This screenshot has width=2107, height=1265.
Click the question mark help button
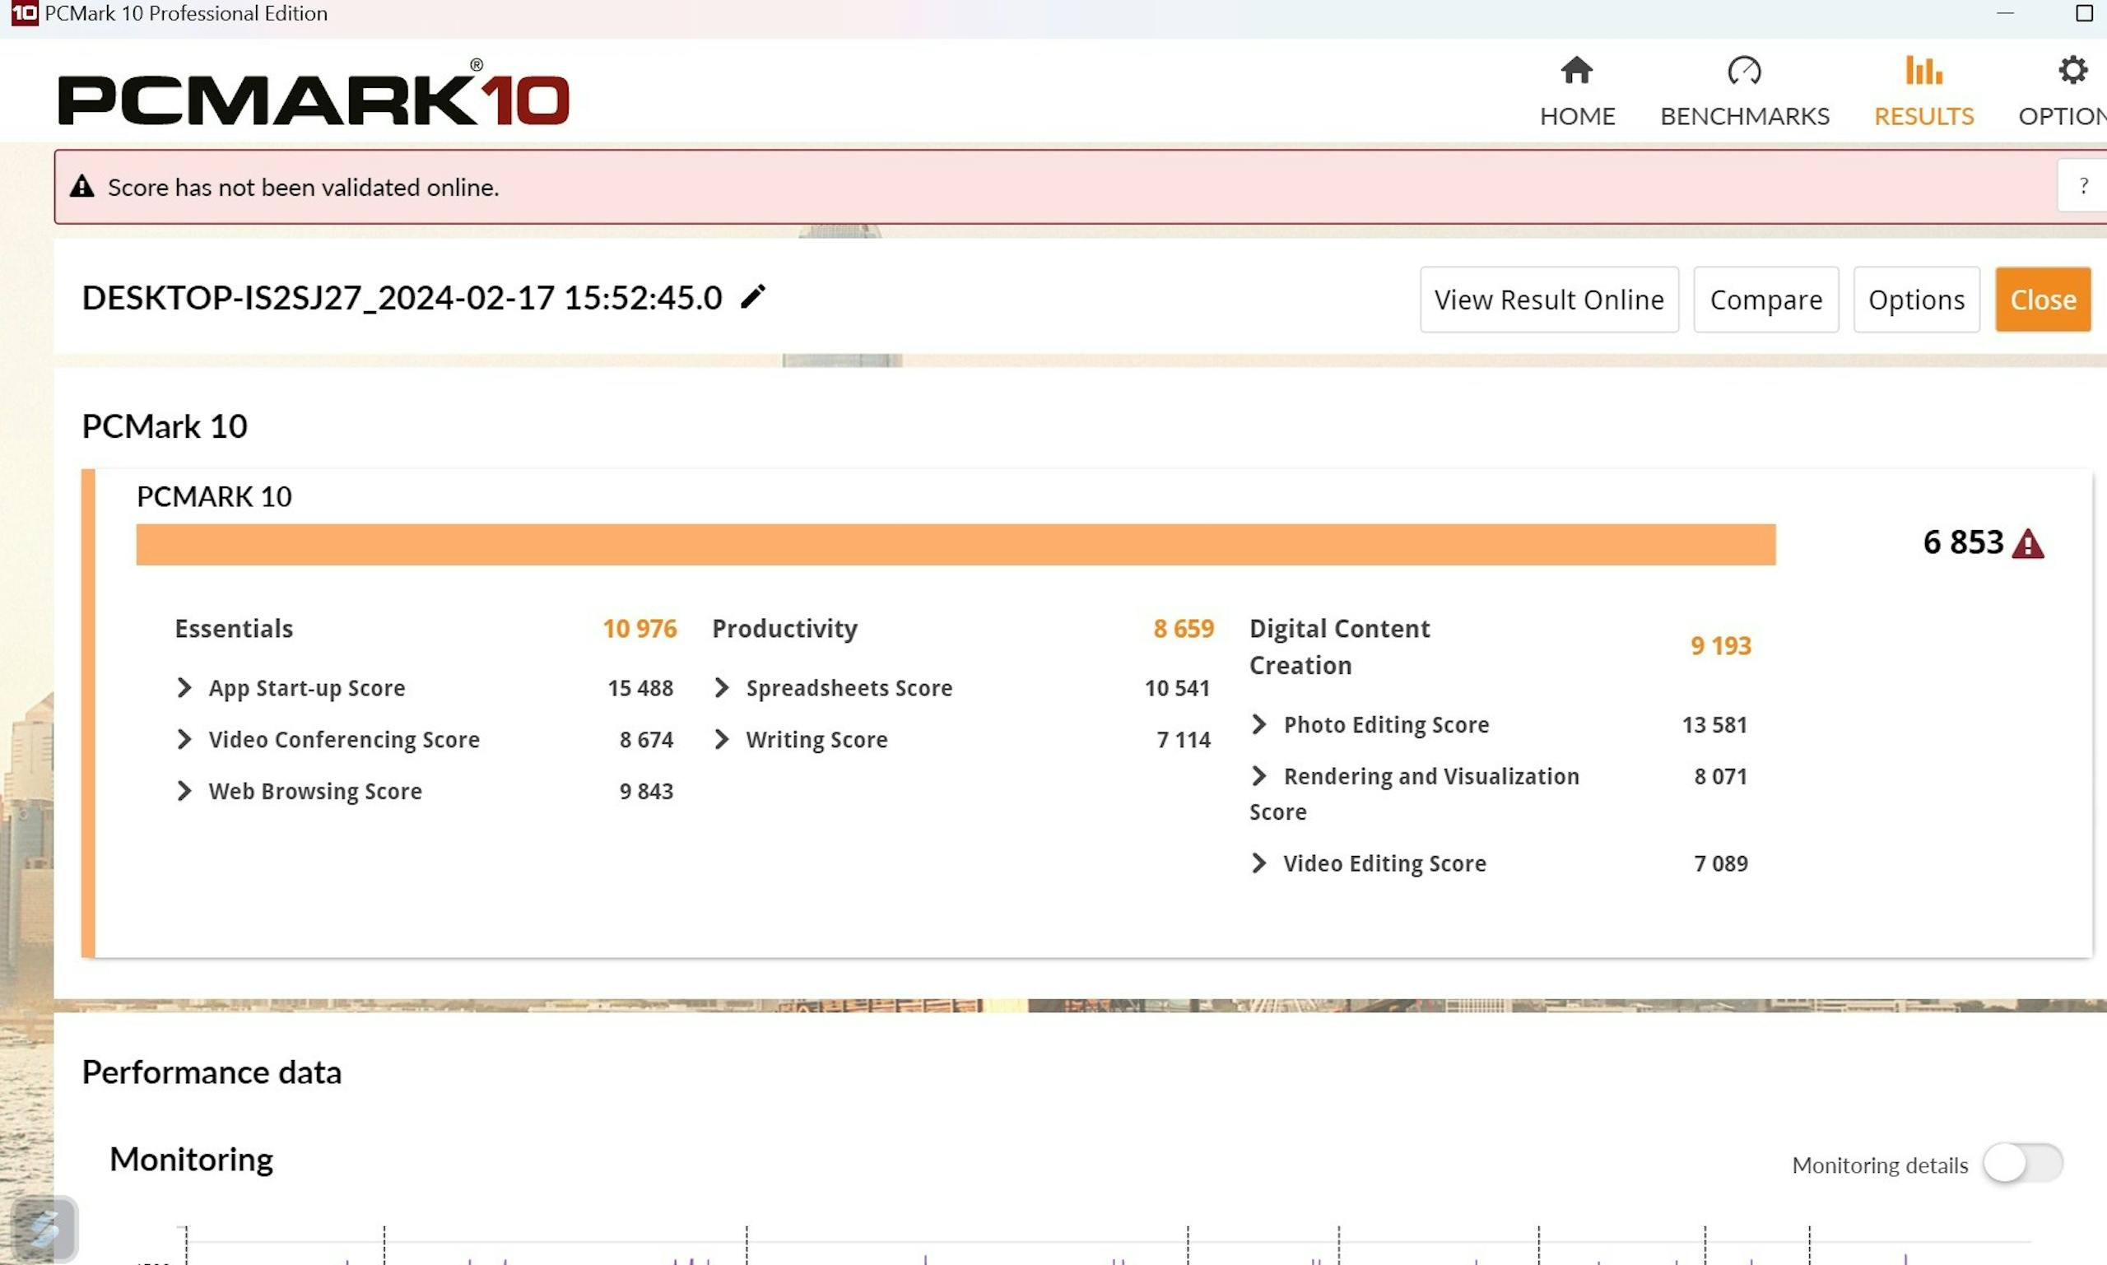[2083, 186]
